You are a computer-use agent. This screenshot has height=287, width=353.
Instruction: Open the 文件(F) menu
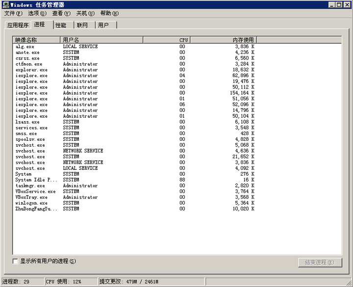point(13,14)
